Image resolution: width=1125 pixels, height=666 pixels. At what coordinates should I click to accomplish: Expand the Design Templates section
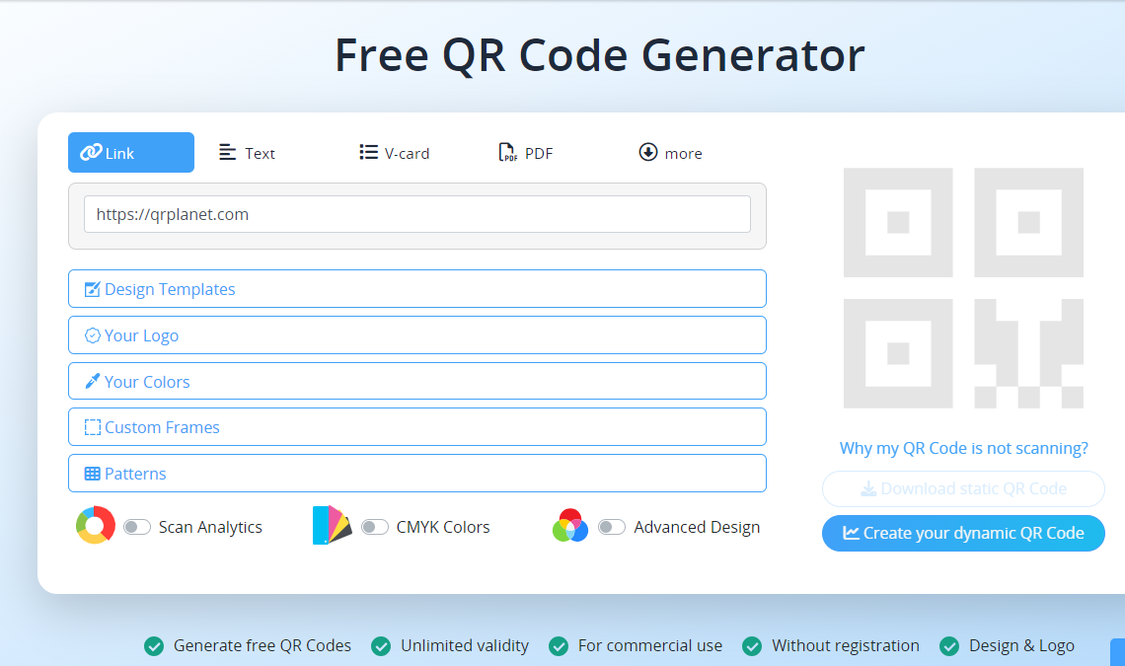[x=416, y=288]
